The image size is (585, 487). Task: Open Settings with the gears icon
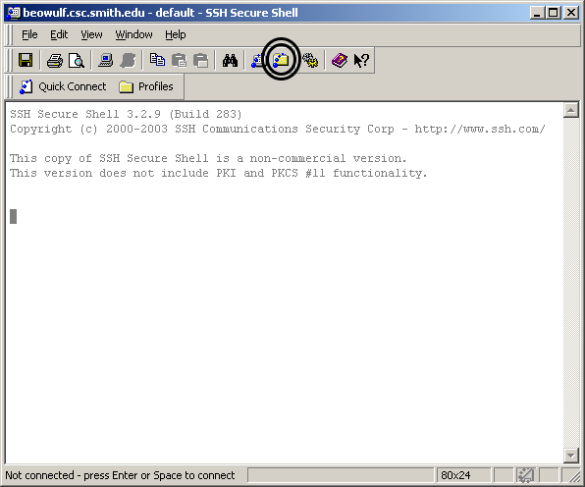310,60
